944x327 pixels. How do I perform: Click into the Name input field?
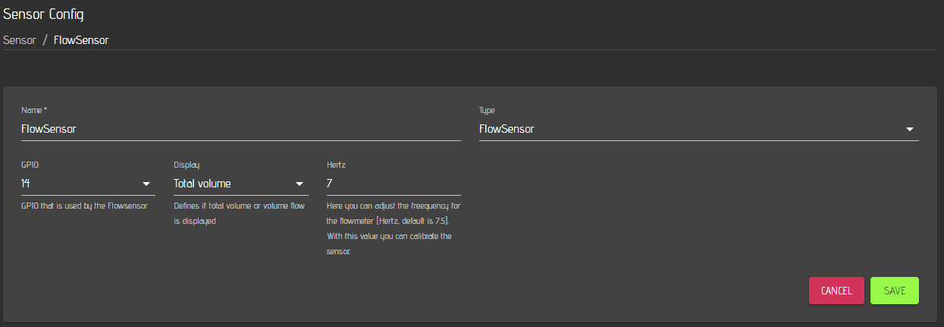pyautogui.click(x=241, y=129)
